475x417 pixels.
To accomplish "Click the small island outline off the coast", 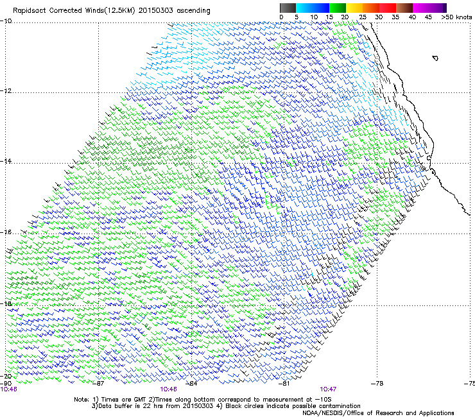I will pyautogui.click(x=435, y=58).
